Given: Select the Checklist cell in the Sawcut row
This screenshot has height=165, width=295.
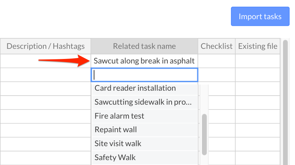Looking at the screenshot, I should pos(217,61).
